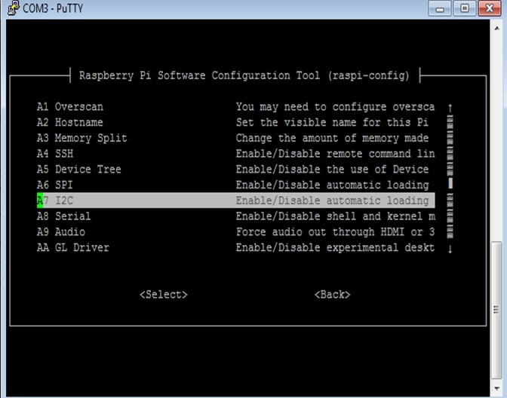Minimize the PuTTY window

tap(440, 8)
